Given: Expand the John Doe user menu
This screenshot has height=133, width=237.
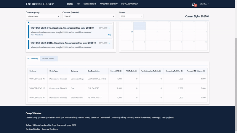Looking at the screenshot, I should (x=204, y=4).
